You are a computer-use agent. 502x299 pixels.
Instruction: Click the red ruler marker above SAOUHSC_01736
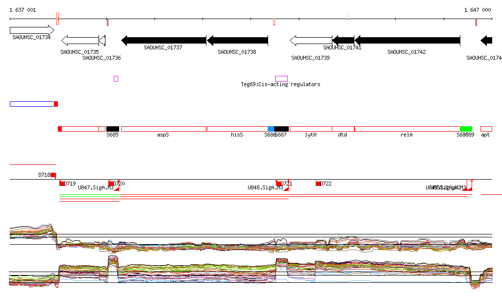click(107, 22)
